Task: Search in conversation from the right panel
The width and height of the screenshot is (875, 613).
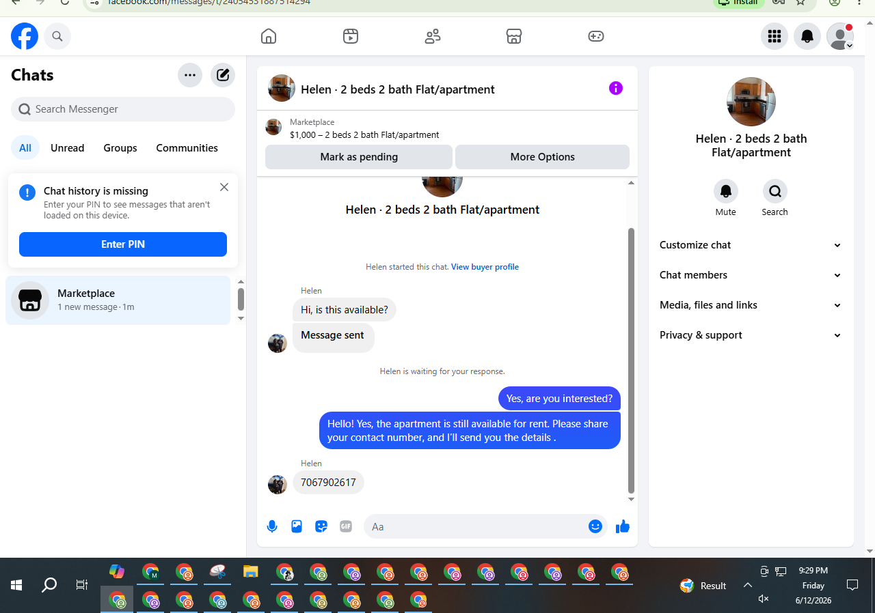Action: click(775, 191)
